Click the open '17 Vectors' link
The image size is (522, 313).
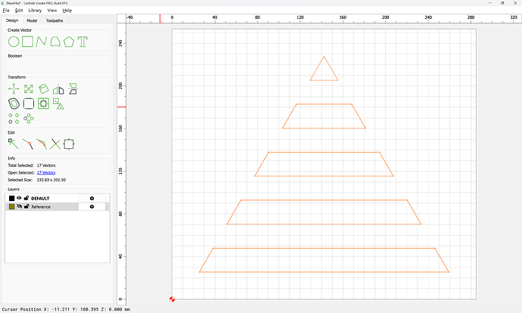click(46, 172)
